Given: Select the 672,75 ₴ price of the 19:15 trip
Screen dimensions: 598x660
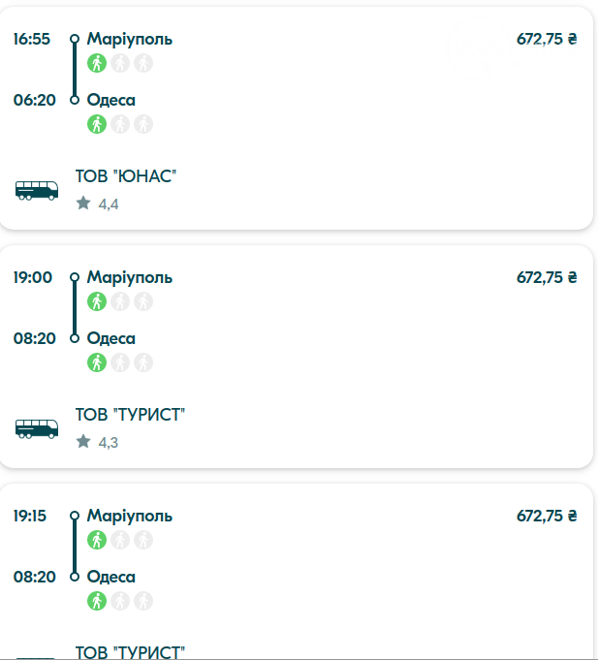Looking at the screenshot, I should coord(547,516).
